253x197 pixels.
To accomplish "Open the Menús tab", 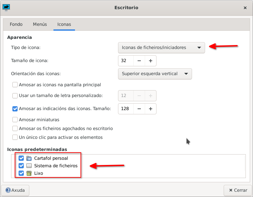I will pyautogui.click(x=40, y=24).
